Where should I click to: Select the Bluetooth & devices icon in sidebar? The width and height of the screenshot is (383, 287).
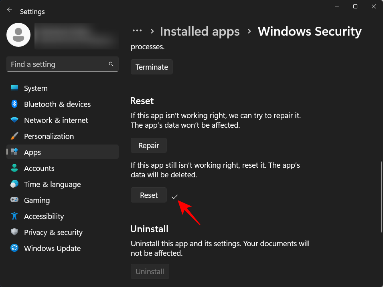coord(14,104)
